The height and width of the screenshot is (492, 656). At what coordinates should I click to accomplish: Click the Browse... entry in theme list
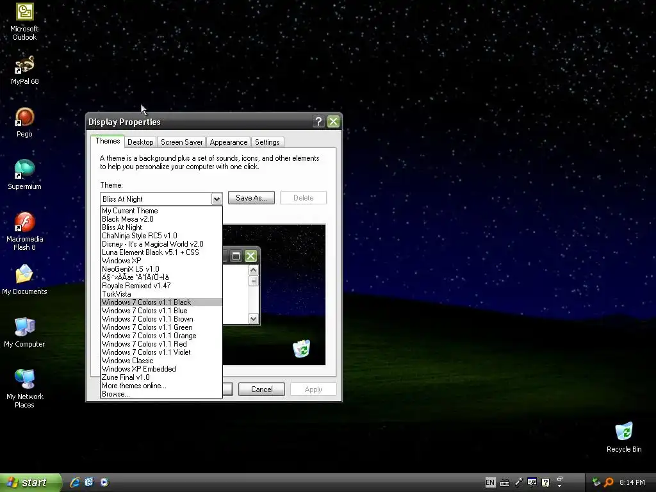pos(161,394)
